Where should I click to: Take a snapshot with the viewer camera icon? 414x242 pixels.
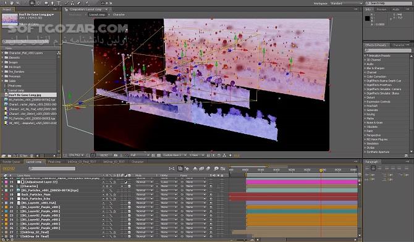116,155
